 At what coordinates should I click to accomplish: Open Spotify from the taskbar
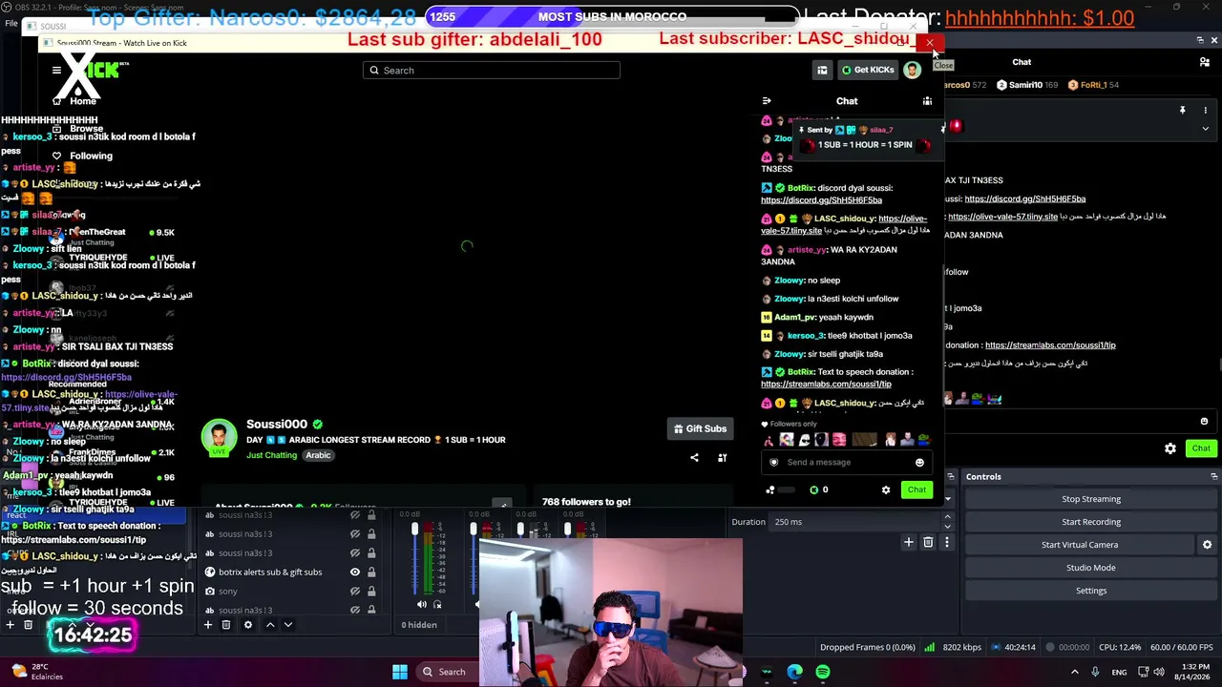tap(823, 672)
